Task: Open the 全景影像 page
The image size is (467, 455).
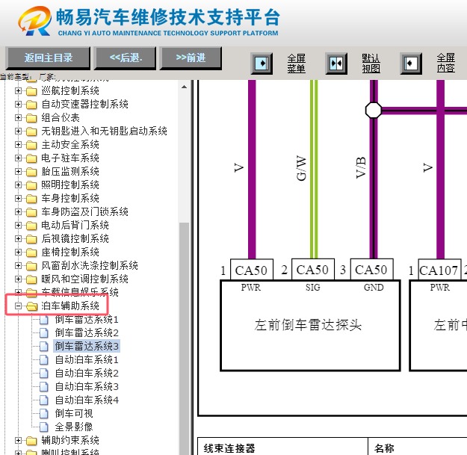Action: coord(73,427)
